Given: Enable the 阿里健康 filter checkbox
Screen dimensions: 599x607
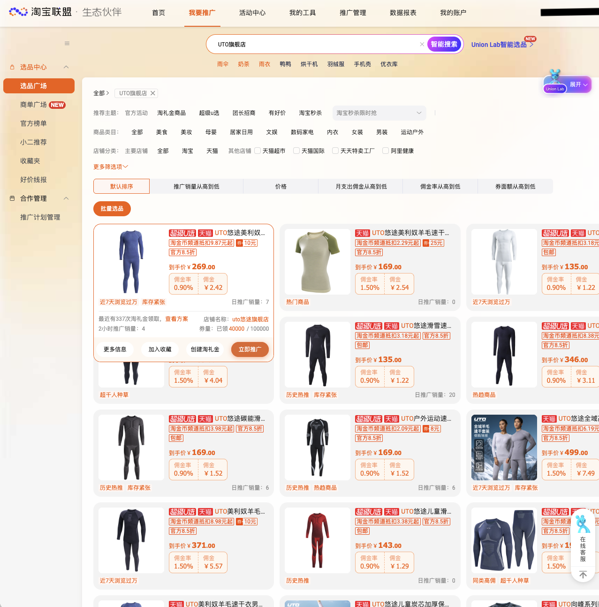Looking at the screenshot, I should 385,151.
